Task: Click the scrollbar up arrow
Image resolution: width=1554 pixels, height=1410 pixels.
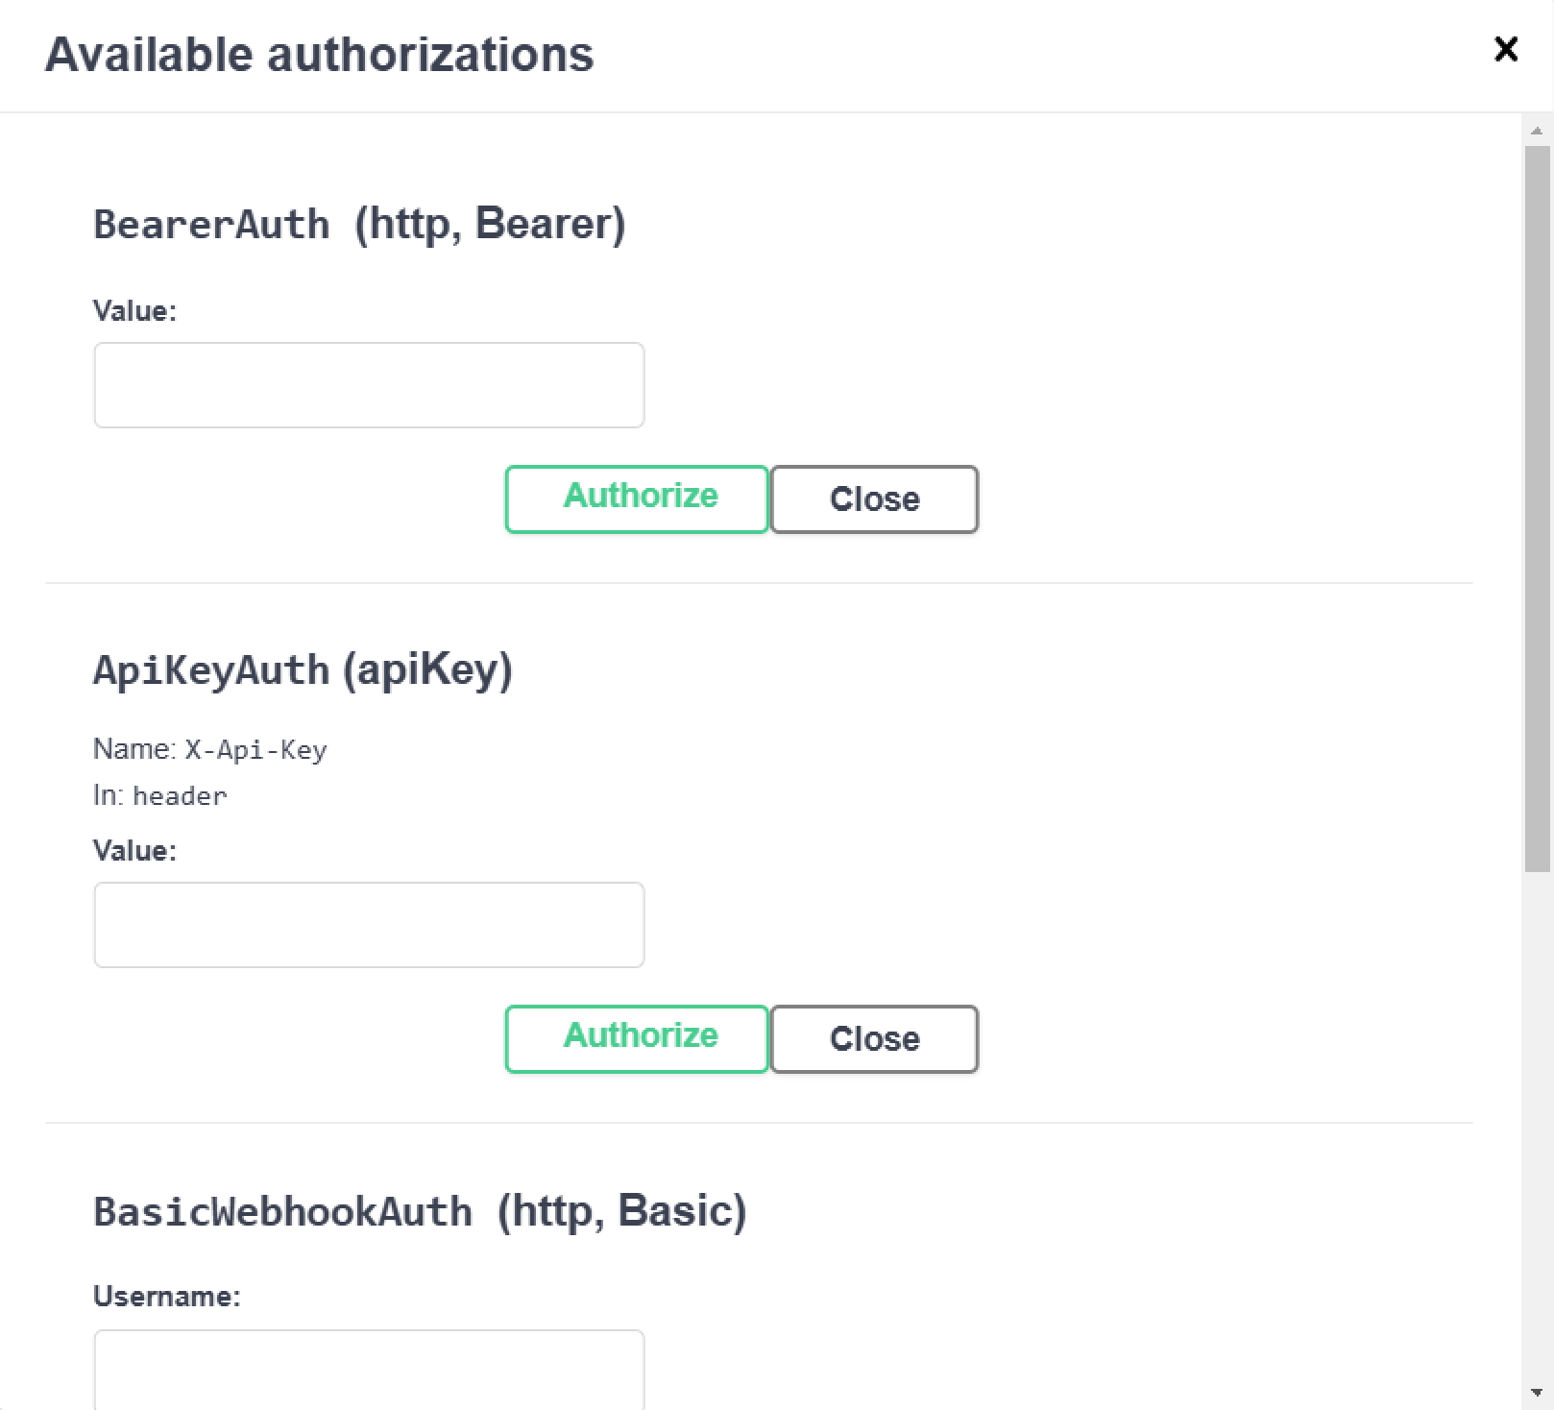Action: [x=1537, y=131]
